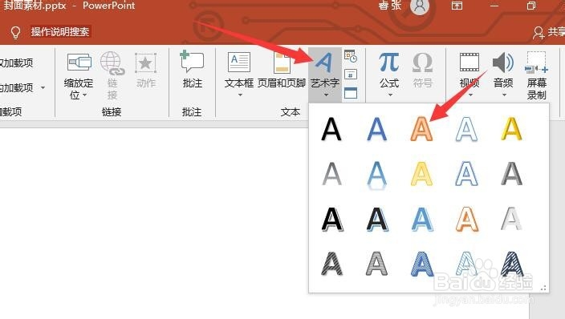Screen dimensions: 565x319
Task: Expand the 艺术字 dropdown arrow
Action: [326, 95]
